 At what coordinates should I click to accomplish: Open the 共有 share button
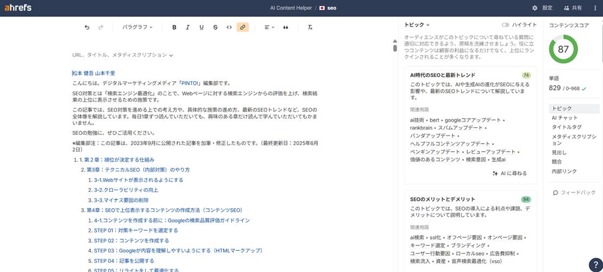(573, 8)
